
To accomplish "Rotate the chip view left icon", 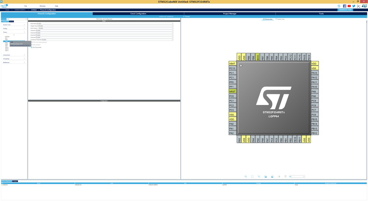I will (x=266, y=177).
